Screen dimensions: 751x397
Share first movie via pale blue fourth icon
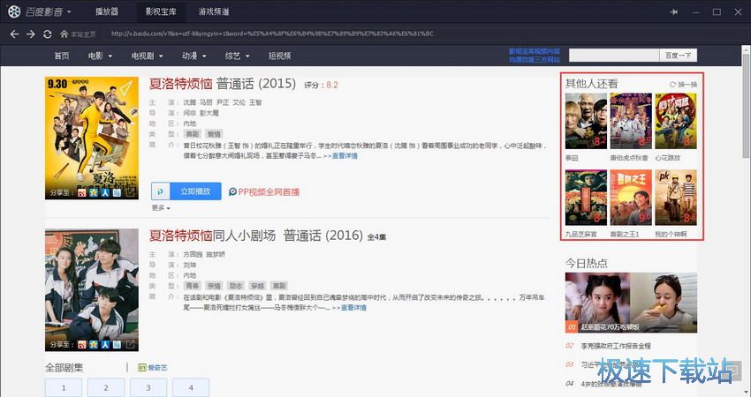pyautogui.click(x=117, y=193)
